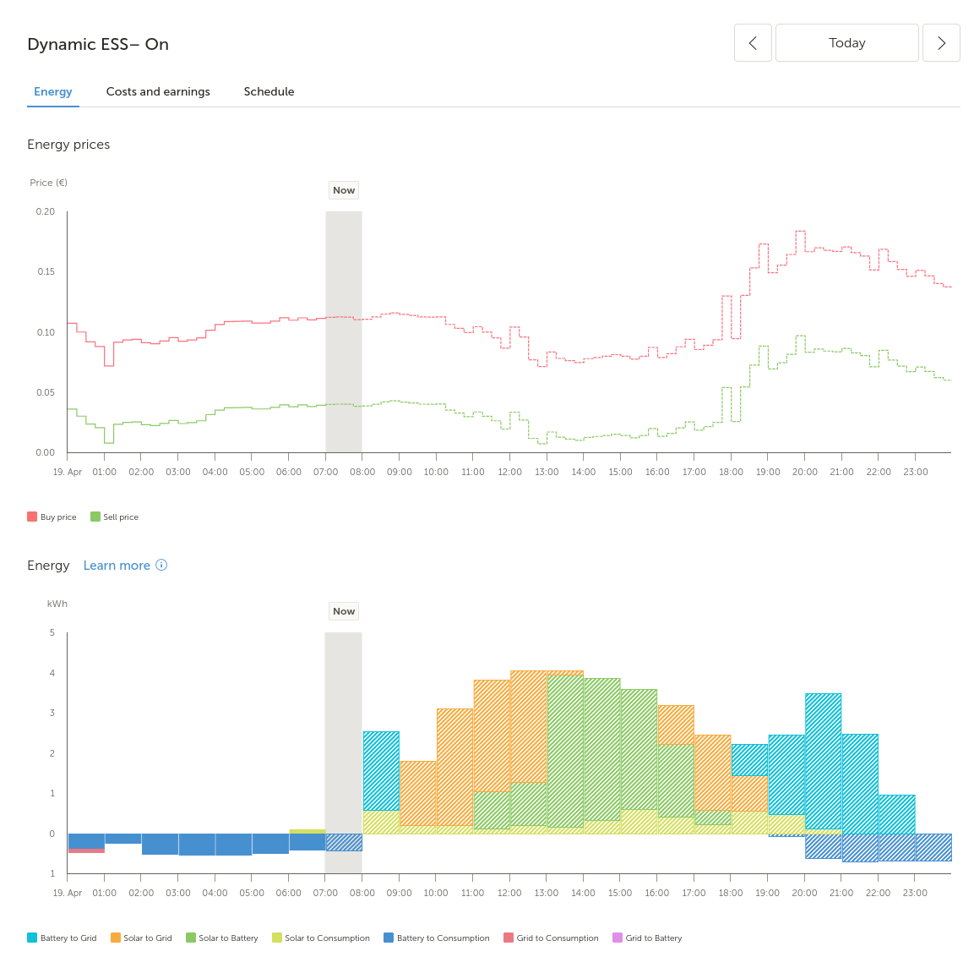Toggle Grid to Consumption legend item
The image size is (974, 957).
tap(551, 938)
